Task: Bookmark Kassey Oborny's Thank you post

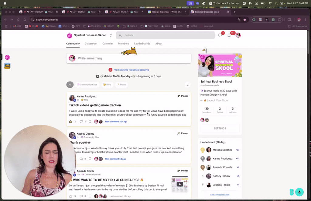Action: click(x=90, y=159)
